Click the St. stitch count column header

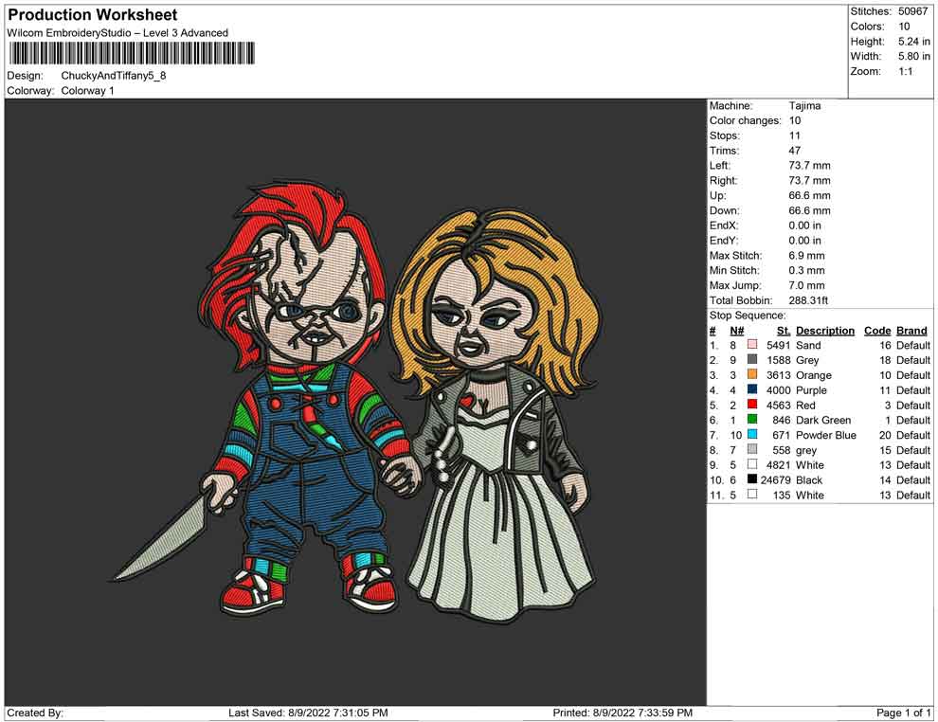coord(784,331)
